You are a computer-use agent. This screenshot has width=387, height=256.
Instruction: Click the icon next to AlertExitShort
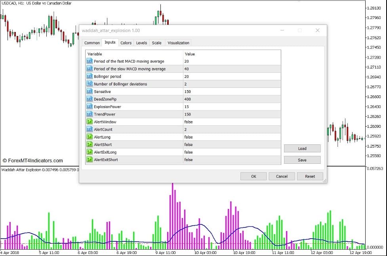[x=89, y=159]
